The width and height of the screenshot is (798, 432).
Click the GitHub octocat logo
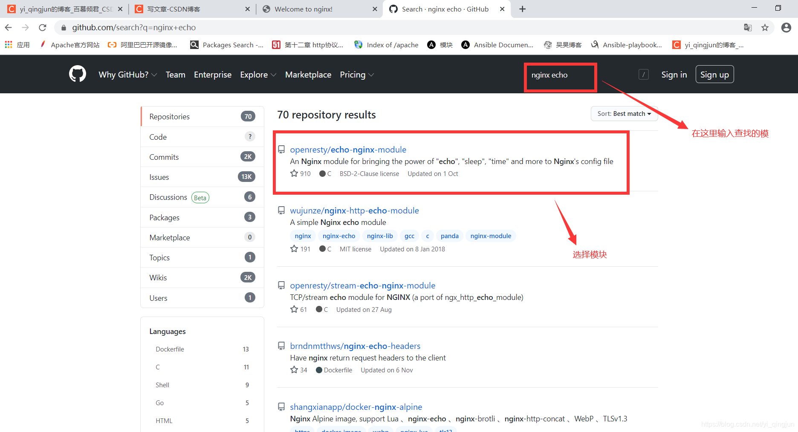coord(78,74)
